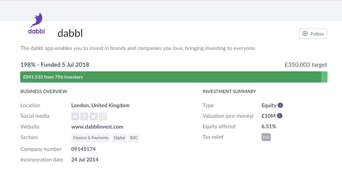Click the dabbl app description text
The image size is (342, 169).
coord(138,48)
